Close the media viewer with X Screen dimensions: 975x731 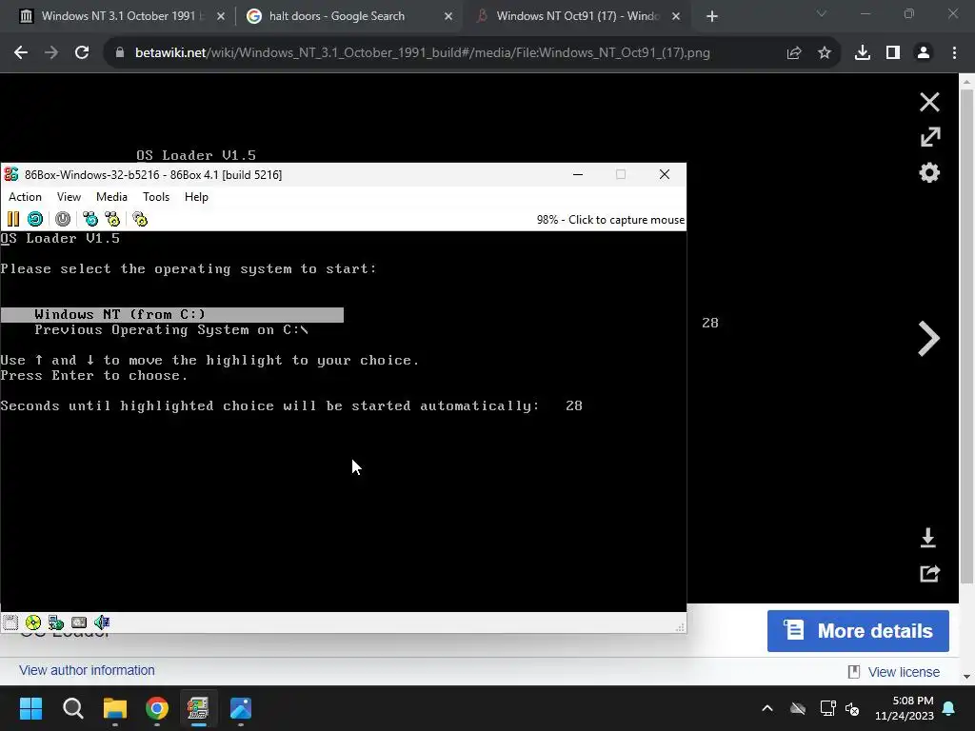click(929, 102)
